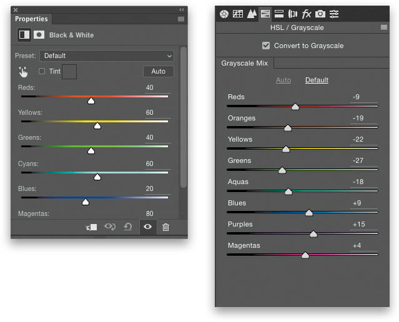Click the Default link in Grayscale Mix
The image size is (399, 322).
click(x=317, y=80)
